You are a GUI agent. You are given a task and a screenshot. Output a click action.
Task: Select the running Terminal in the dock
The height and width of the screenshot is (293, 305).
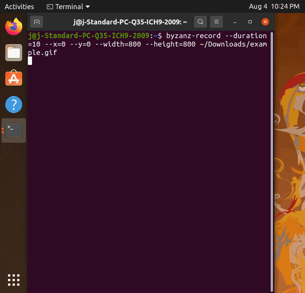coord(13,130)
